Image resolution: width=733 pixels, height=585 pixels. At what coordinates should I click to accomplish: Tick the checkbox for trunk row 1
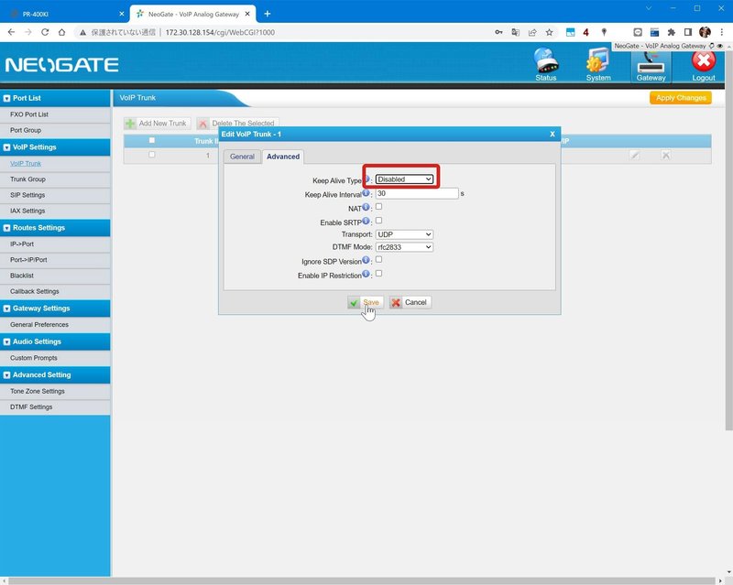click(x=151, y=155)
